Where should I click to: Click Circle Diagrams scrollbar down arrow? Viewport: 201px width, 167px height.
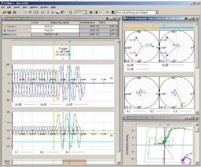(197, 163)
